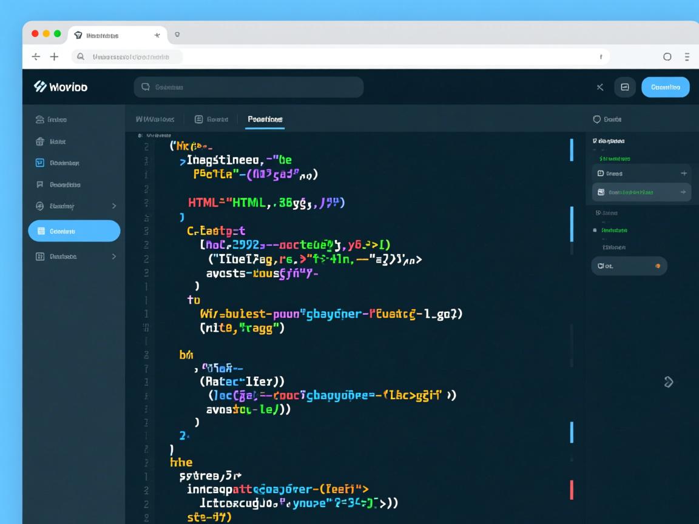Toggle the small square marker beside green item

[x=595, y=230]
